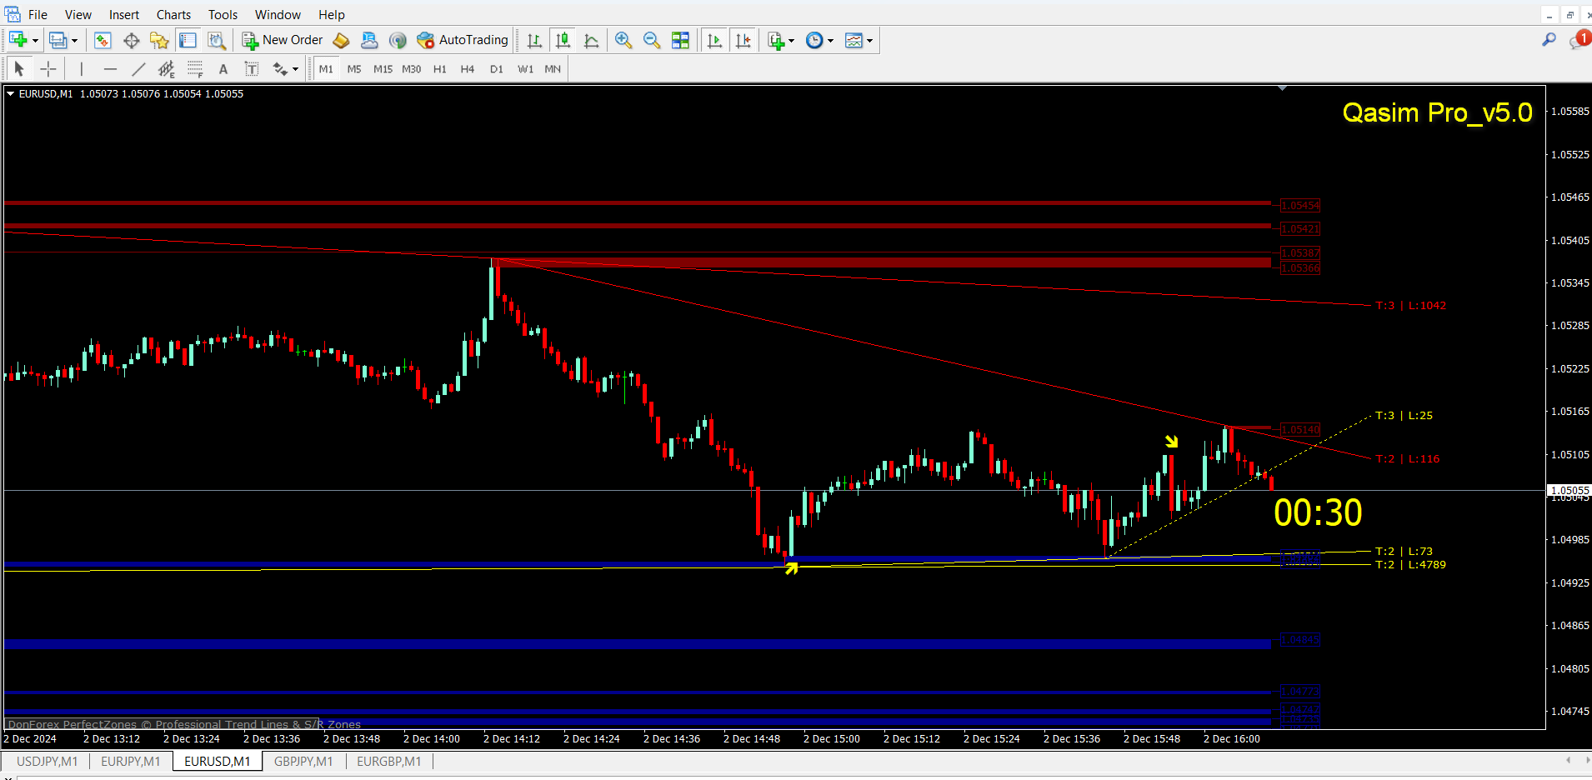Screen dimensions: 1592x780
Task: Switch chart to bar chart style
Action: 534,40
